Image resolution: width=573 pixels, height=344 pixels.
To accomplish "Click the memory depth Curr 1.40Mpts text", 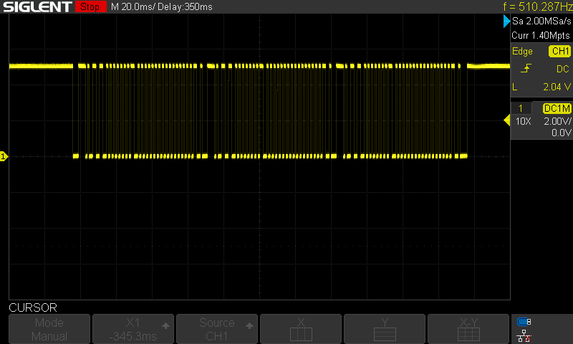I will tap(541, 35).
